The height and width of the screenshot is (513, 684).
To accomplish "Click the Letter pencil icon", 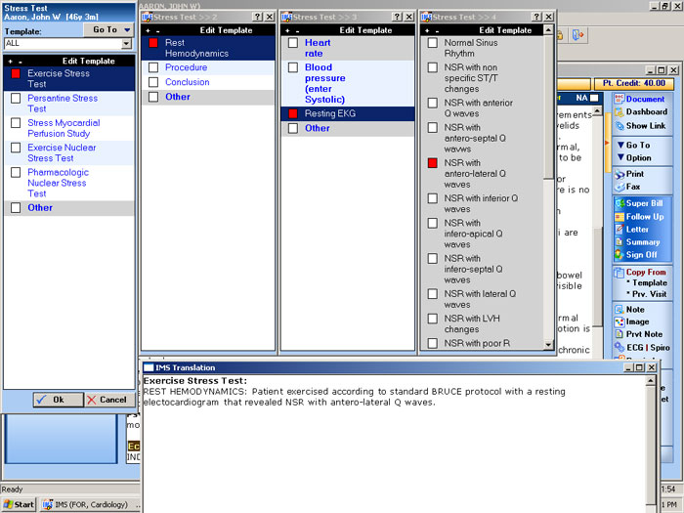I will [x=619, y=230].
